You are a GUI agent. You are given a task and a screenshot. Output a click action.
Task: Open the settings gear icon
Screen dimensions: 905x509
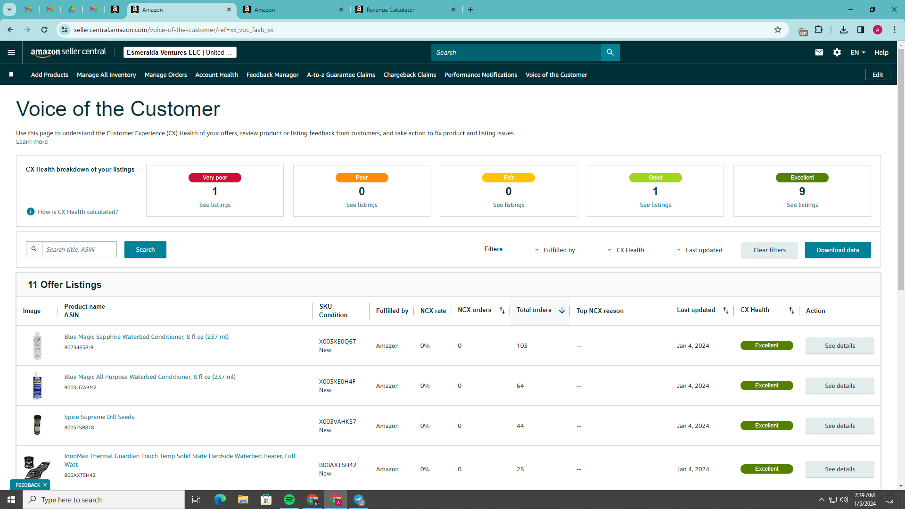point(837,52)
